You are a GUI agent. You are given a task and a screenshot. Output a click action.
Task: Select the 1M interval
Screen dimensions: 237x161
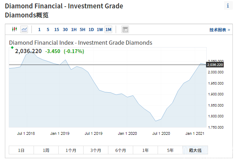[x=108, y=30]
